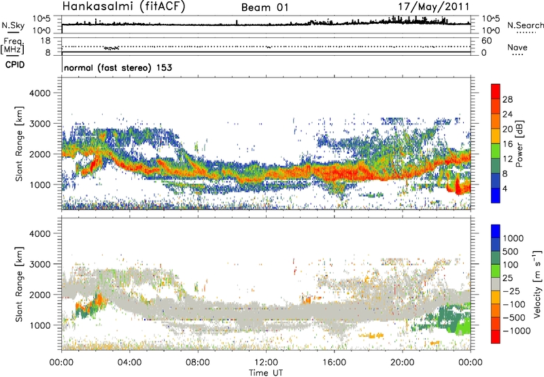Click the -1000 velocity colorbar label

coord(516,331)
